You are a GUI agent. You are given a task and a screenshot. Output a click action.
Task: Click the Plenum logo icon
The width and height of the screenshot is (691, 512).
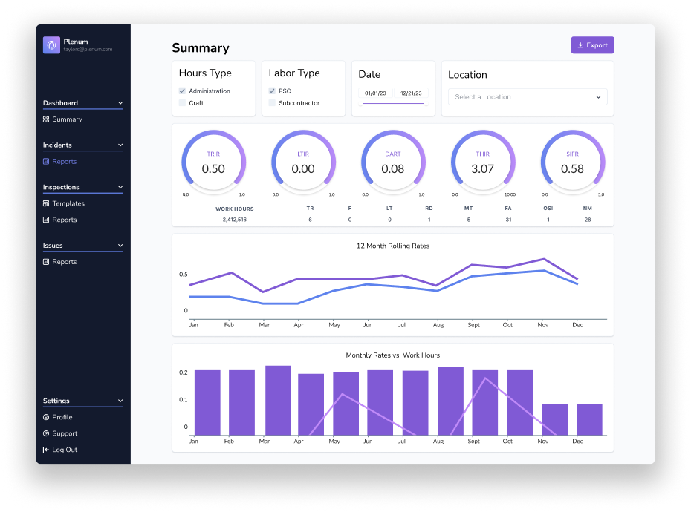(51, 45)
